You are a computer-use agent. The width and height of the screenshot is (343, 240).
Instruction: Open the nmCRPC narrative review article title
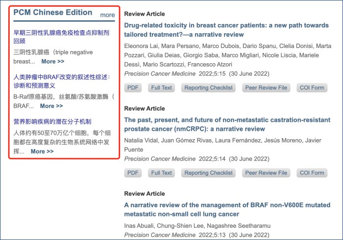[227, 124]
